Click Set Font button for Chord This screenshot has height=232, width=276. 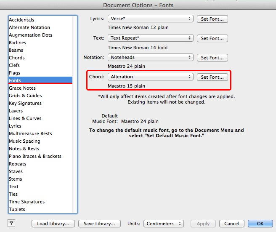[x=212, y=77]
